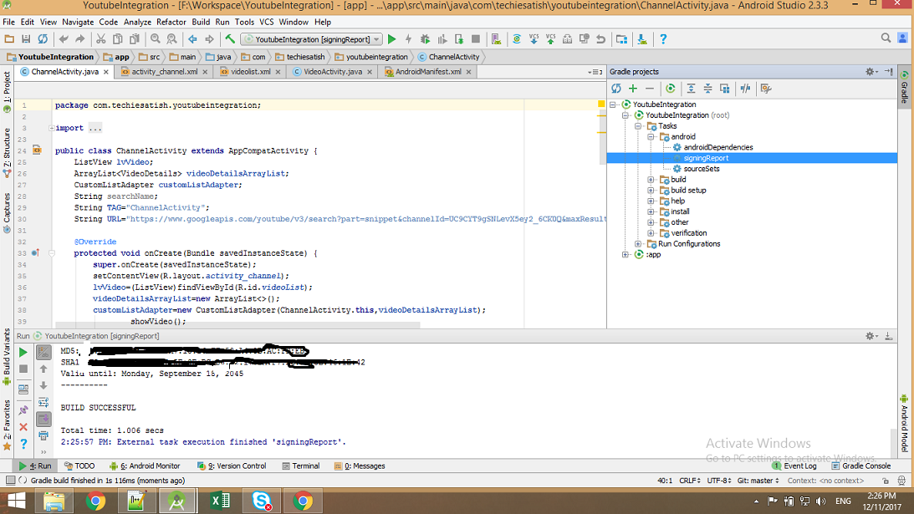Expand the build folder in Gradle tasks
The height and width of the screenshot is (514, 914).
click(x=651, y=180)
